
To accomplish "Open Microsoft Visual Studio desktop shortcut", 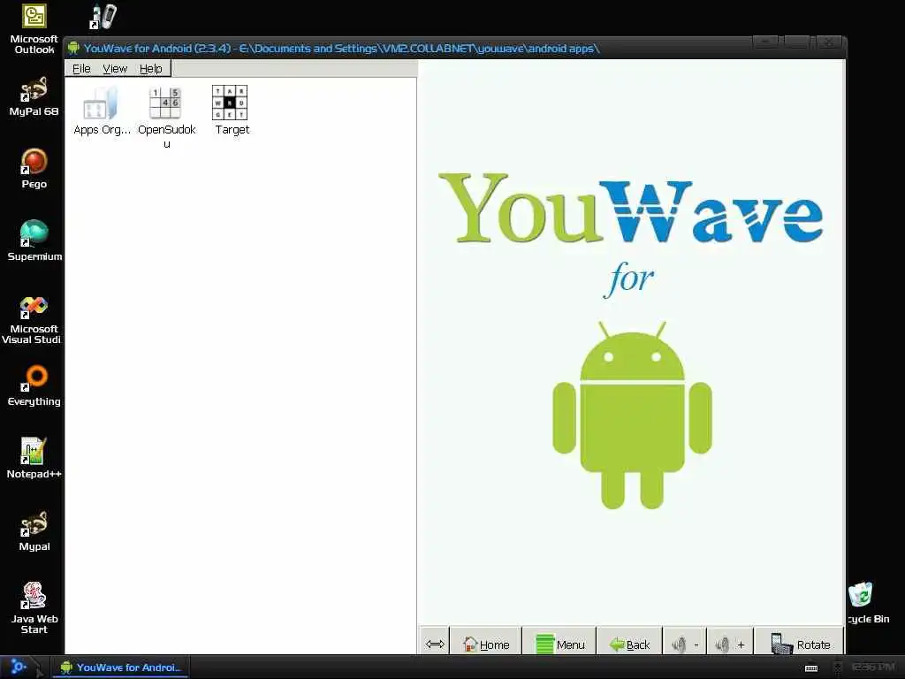I will click(32, 320).
